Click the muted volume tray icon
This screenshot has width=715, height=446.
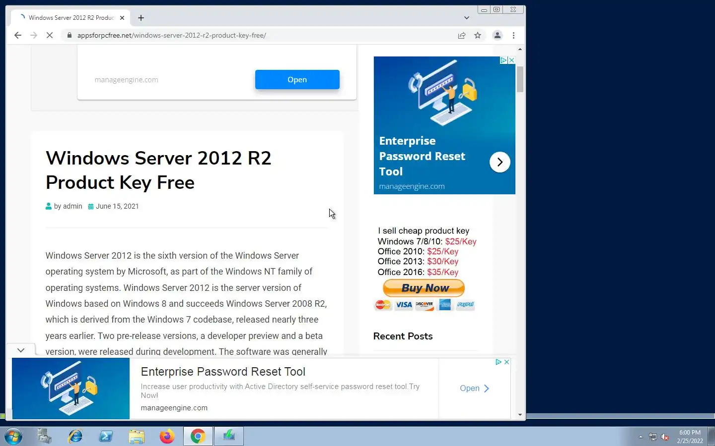tap(665, 437)
